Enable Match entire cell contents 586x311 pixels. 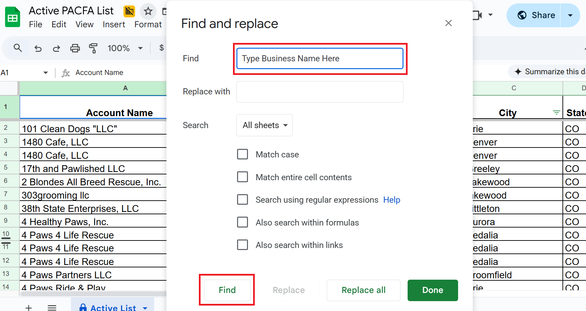243,177
